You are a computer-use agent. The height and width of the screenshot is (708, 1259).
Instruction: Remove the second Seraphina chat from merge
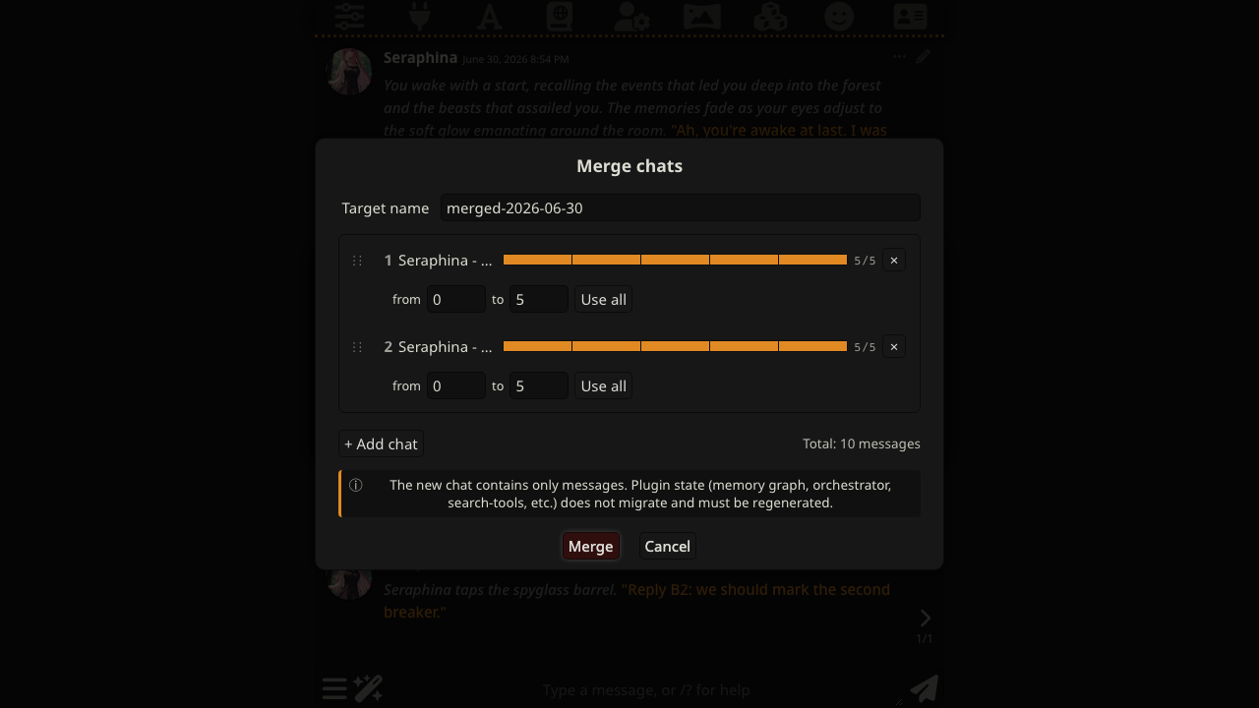(894, 347)
